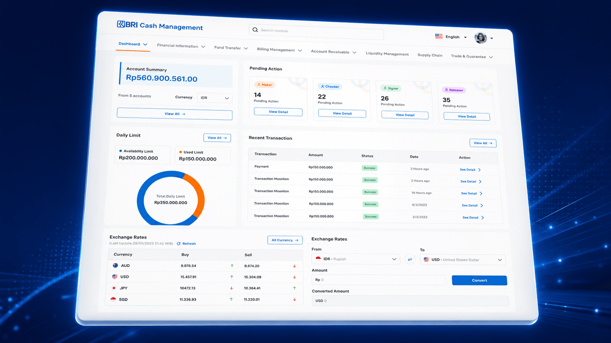Select the Liquidity Management menu item
The width and height of the screenshot is (611, 343).
387,54
